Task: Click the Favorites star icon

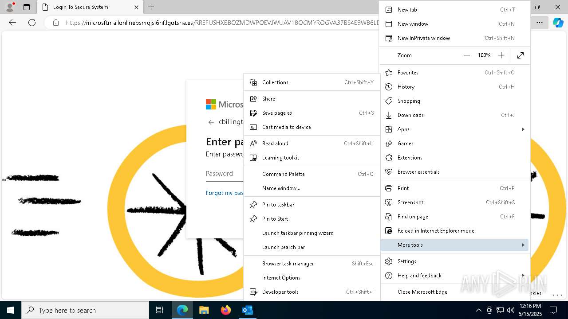Action: [389, 73]
